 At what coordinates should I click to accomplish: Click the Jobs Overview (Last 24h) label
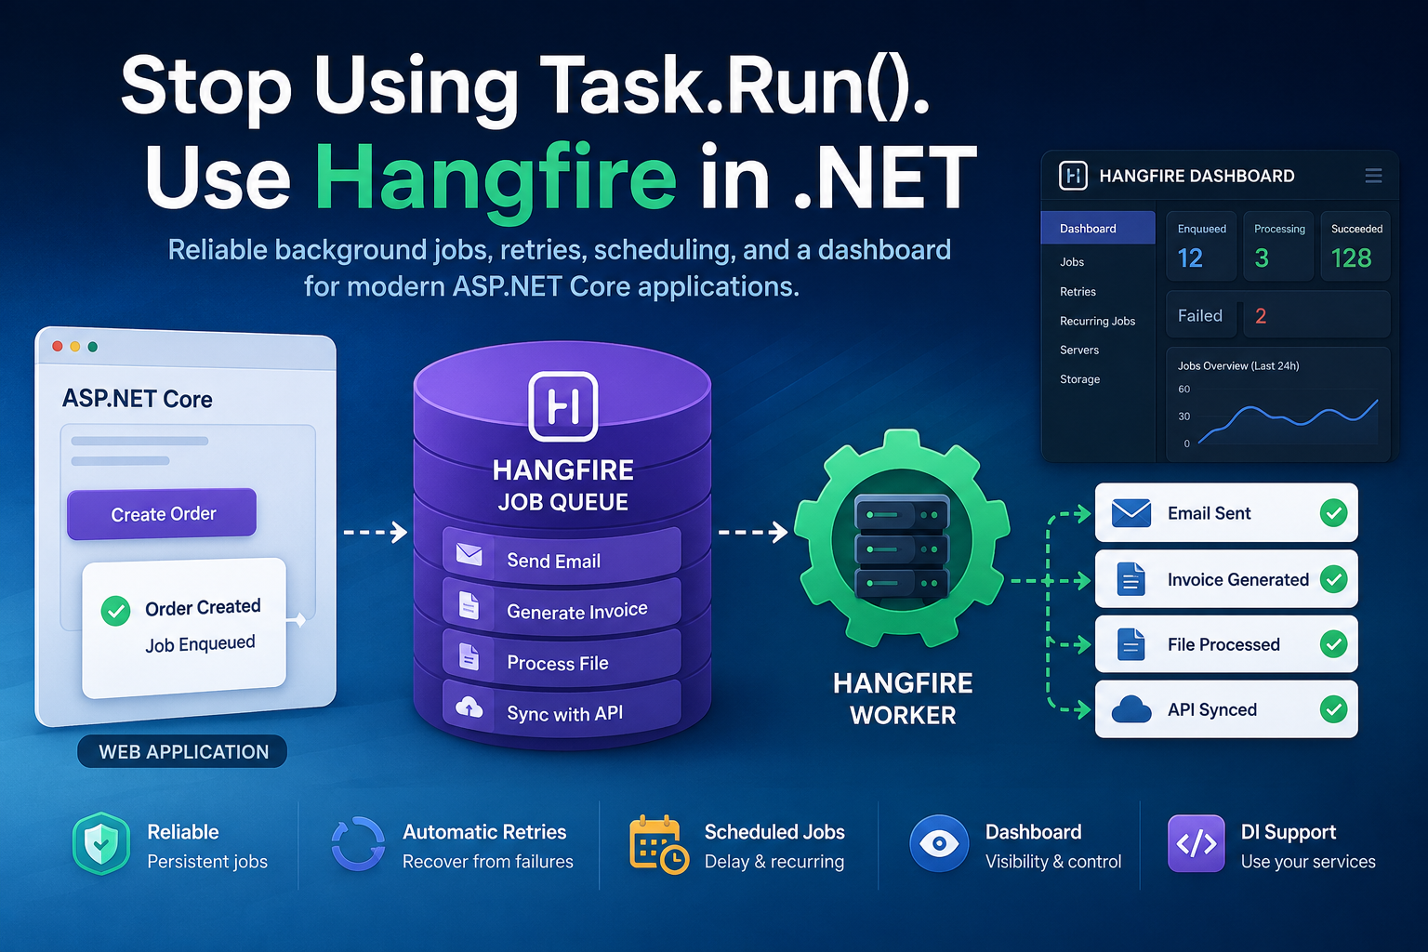(1238, 365)
